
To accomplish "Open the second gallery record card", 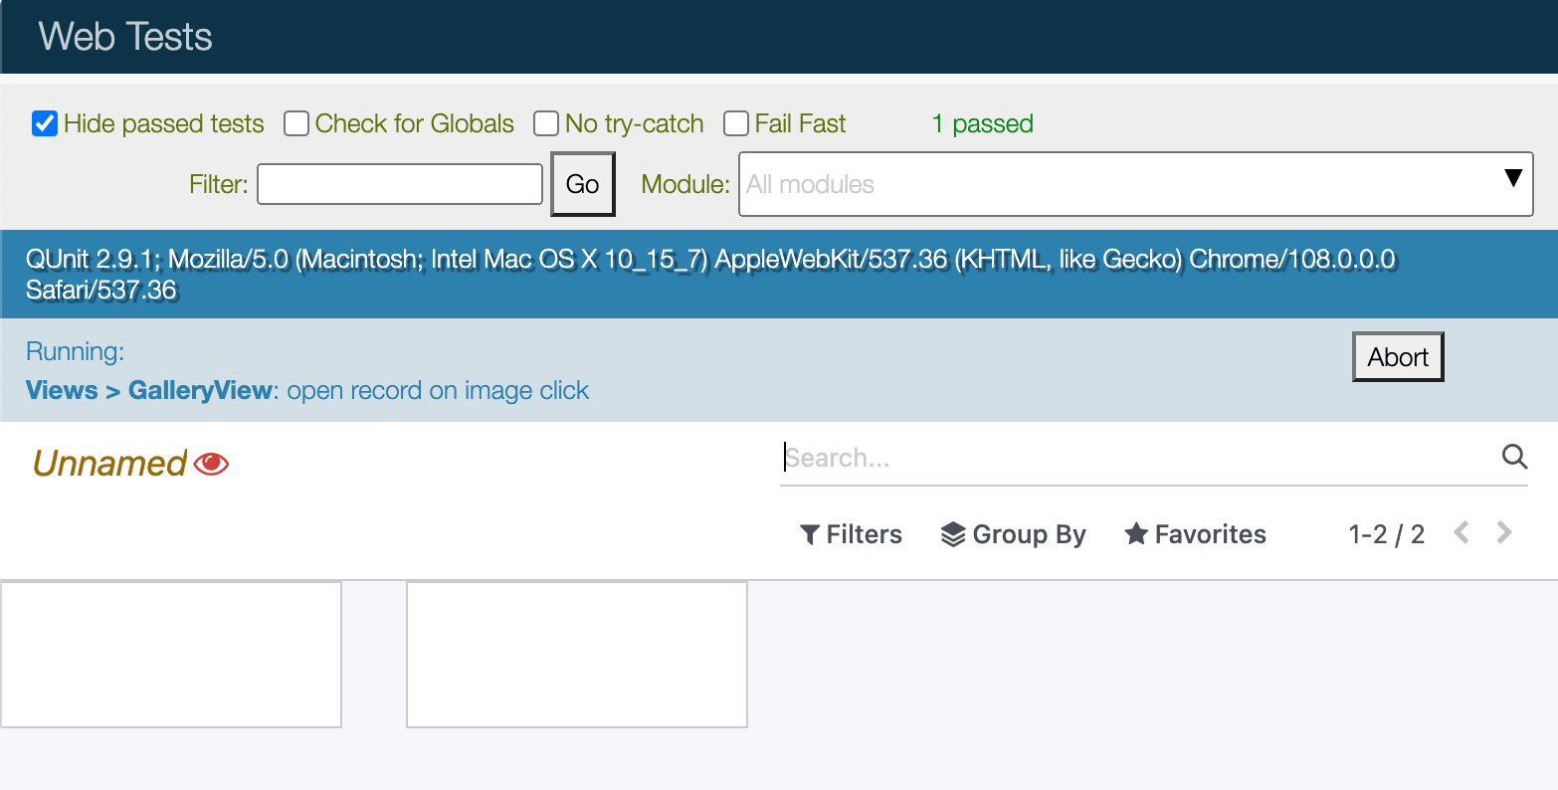I will pyautogui.click(x=577, y=655).
